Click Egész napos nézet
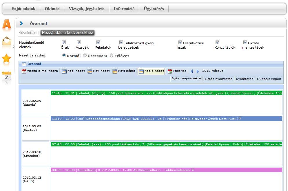This screenshot has width=288, height=191. [187, 78]
